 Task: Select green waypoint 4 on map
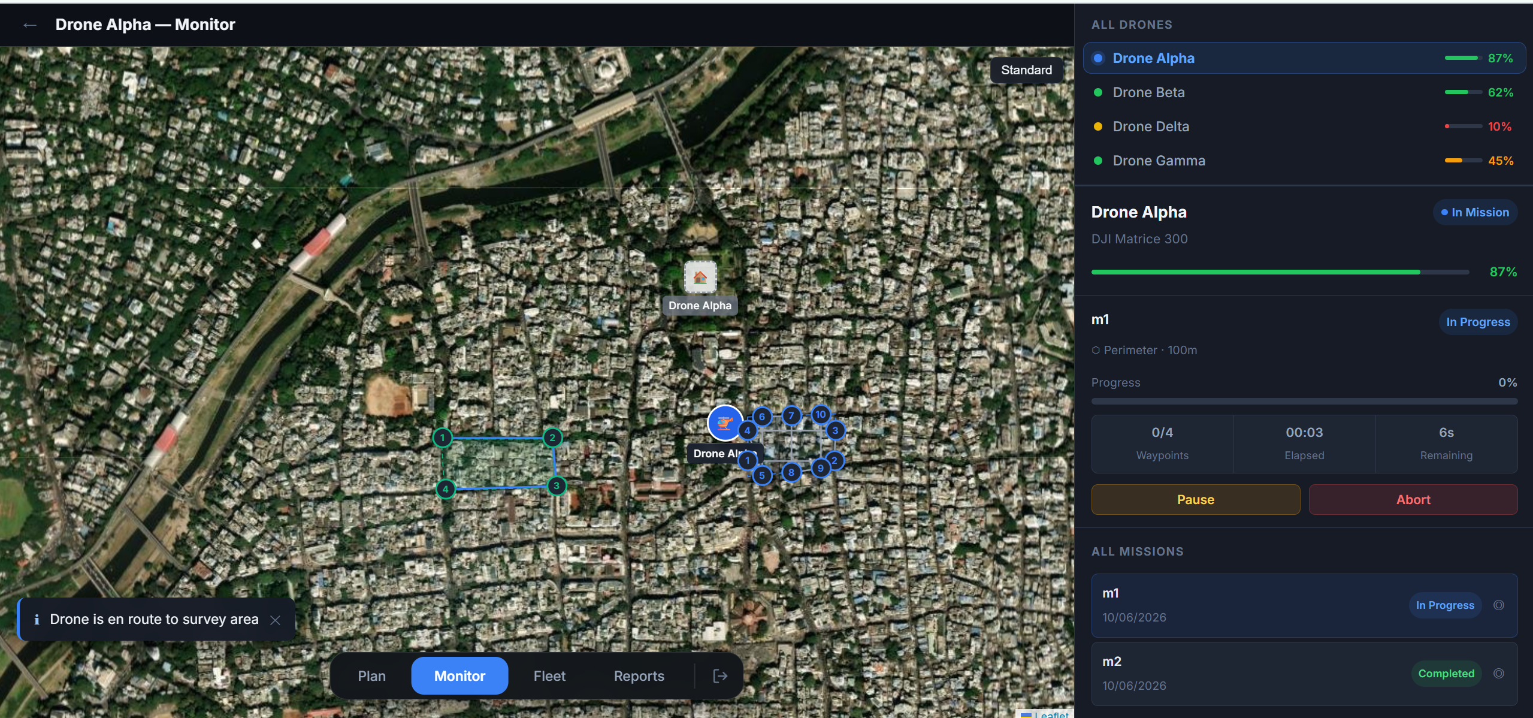(x=445, y=489)
